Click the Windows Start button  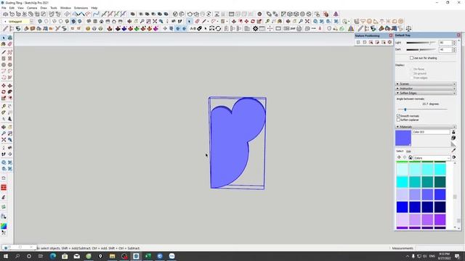6,256
